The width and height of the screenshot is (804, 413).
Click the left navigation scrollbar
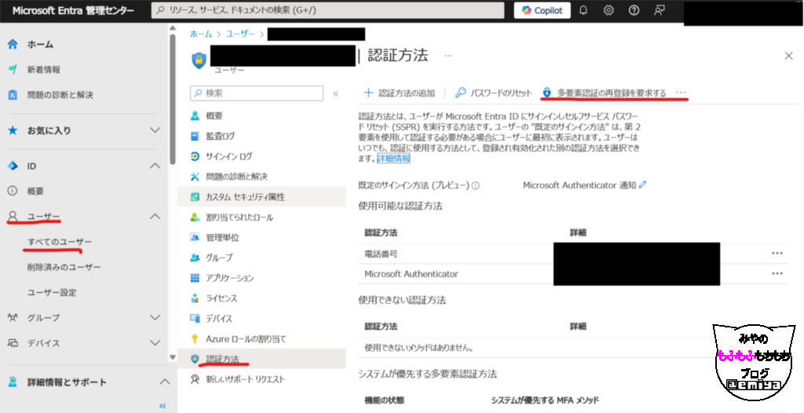[x=172, y=99]
